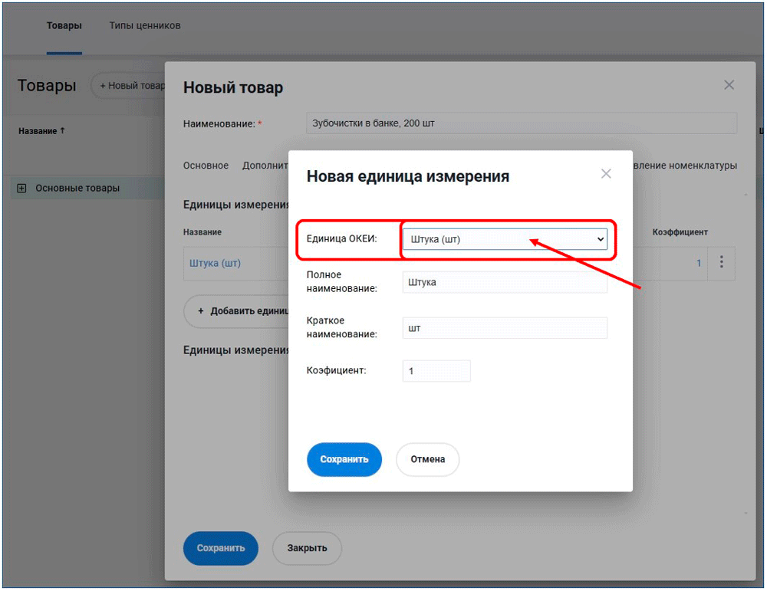The height and width of the screenshot is (591, 767).
Task: Select the Основные товары group row
Action: [77, 189]
